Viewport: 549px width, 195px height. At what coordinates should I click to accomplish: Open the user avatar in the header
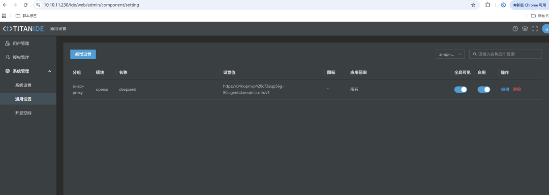(x=545, y=29)
